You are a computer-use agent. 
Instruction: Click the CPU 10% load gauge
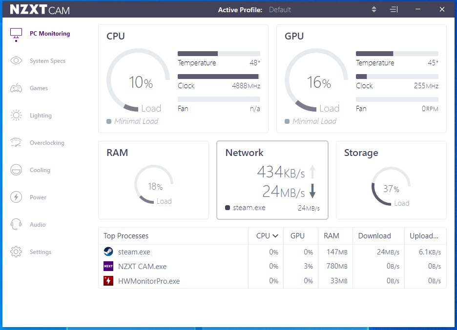pyautogui.click(x=138, y=80)
